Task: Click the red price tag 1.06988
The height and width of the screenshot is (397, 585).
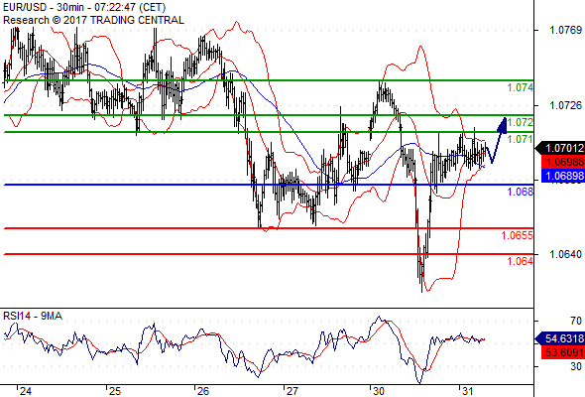Action: (x=562, y=162)
